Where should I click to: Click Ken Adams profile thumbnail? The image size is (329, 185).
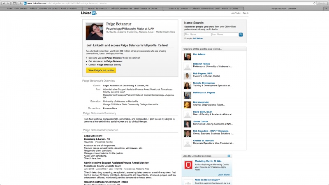[188, 57]
